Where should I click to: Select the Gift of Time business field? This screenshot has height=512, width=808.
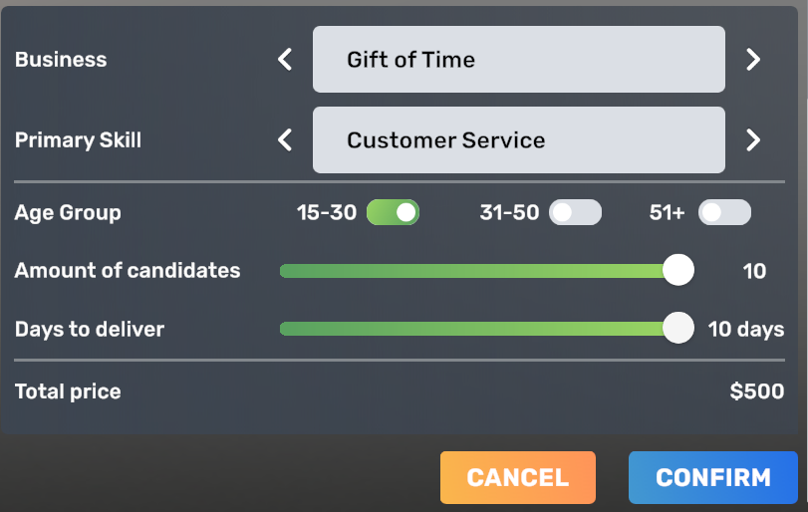point(518,60)
